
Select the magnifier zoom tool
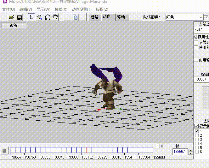coord(40,17)
